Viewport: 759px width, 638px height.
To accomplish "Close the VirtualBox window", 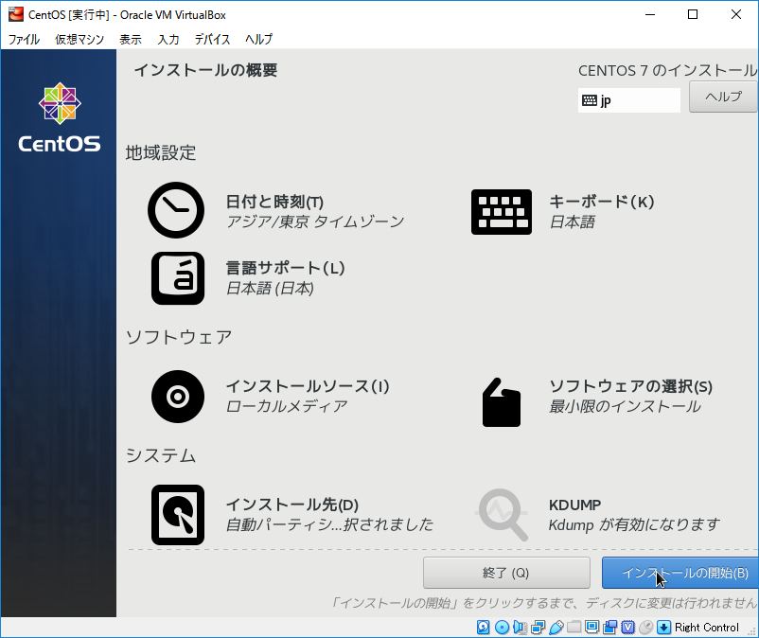I will 735,14.
